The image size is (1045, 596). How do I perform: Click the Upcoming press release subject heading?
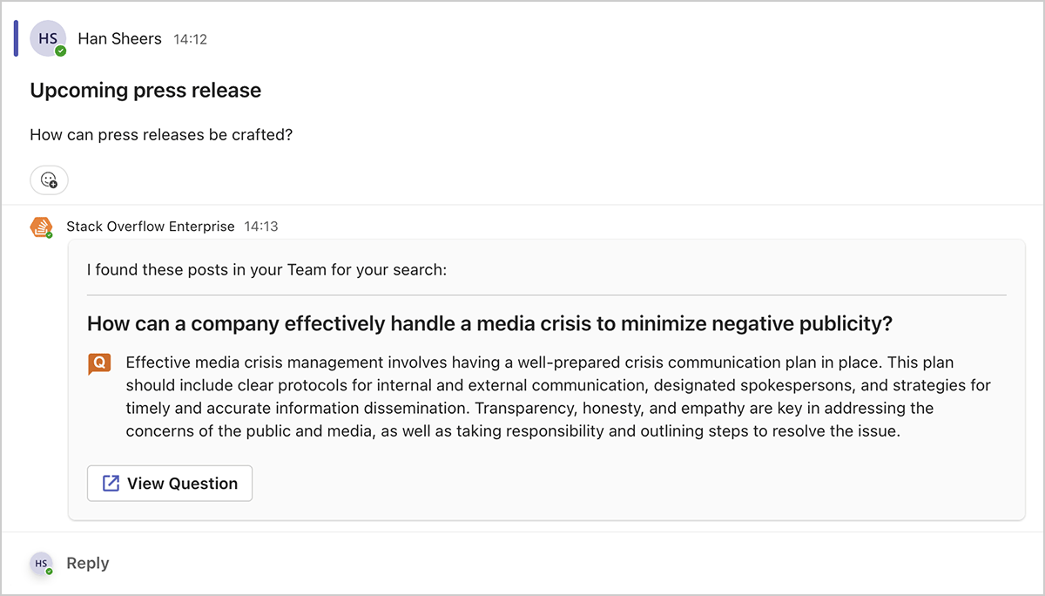point(145,91)
